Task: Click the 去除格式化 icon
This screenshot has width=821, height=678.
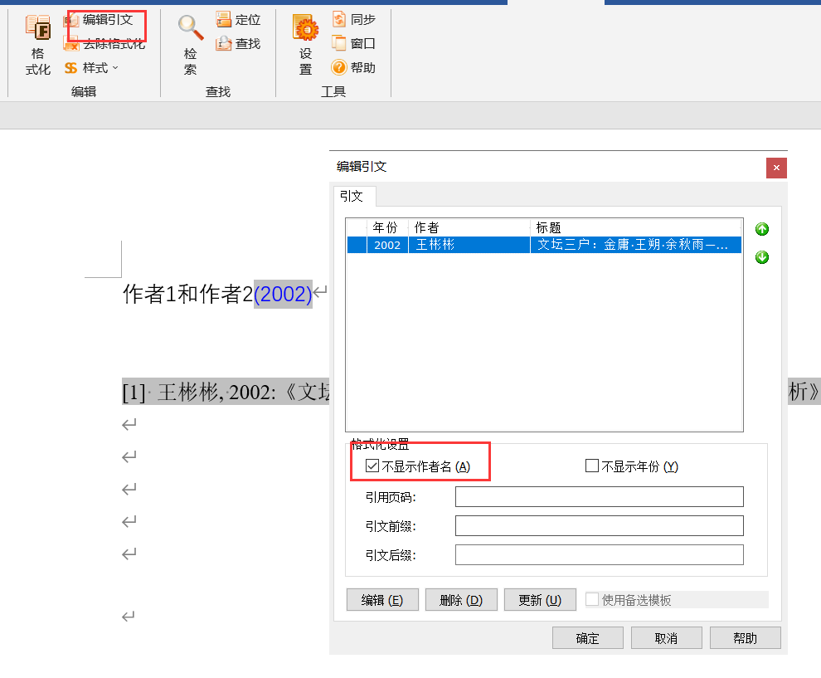Action: point(71,44)
